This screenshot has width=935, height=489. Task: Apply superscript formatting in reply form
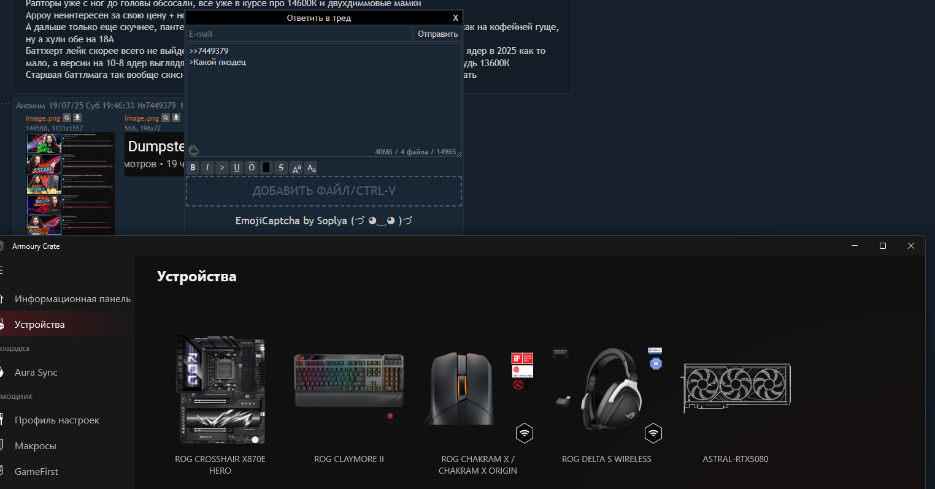point(296,167)
